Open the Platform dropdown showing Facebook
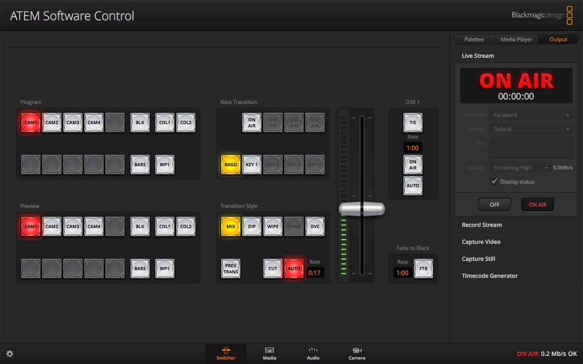The width and height of the screenshot is (583, 364). pos(531,115)
